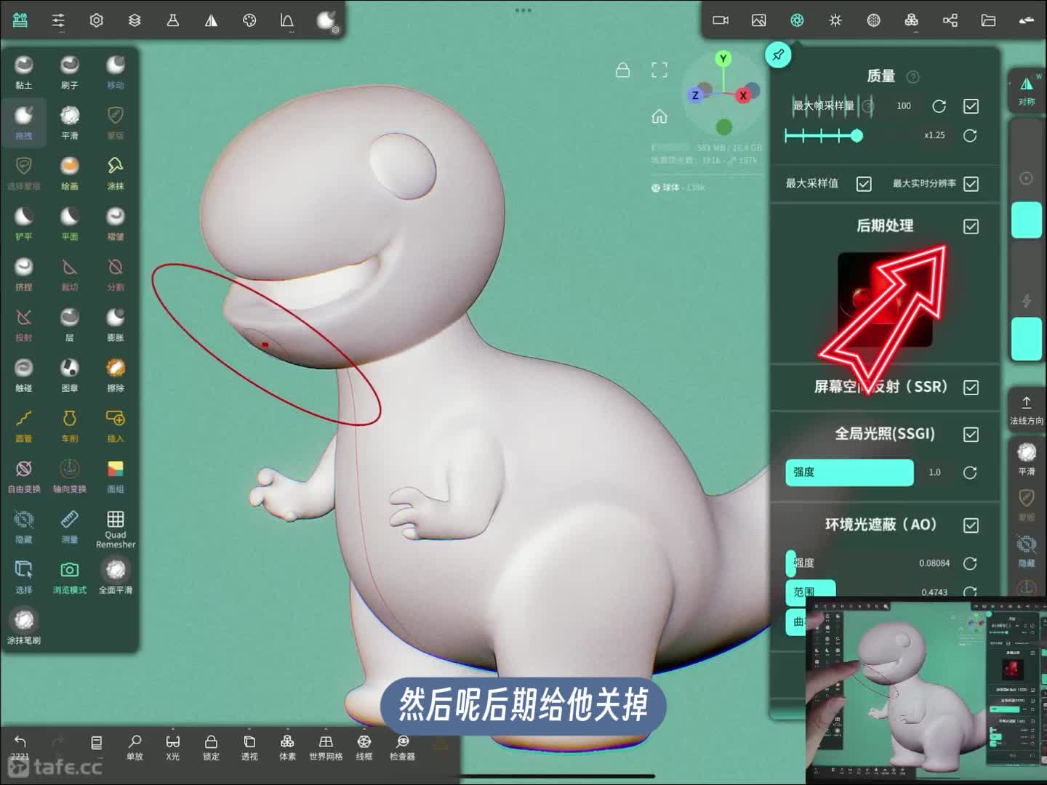The width and height of the screenshot is (1047, 785).
Task: Select the 层 (Layer) brush tool
Action: pos(70,324)
